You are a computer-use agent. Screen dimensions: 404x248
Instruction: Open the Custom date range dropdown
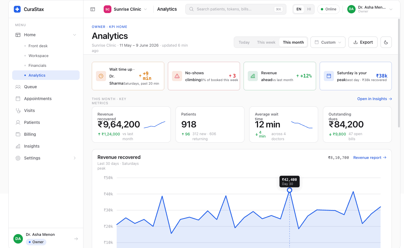[x=328, y=42]
